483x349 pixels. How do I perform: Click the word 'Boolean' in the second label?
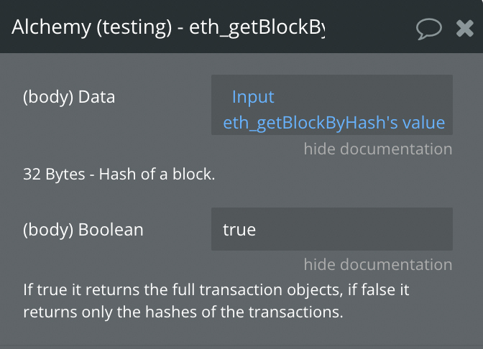coord(111,229)
